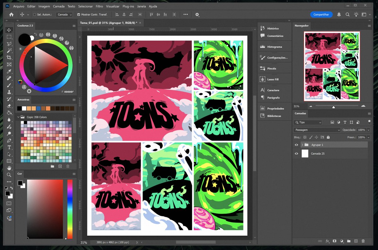The width and height of the screenshot is (378, 250).
Task: Click the Home icon in options bar
Action: pos(11,14)
